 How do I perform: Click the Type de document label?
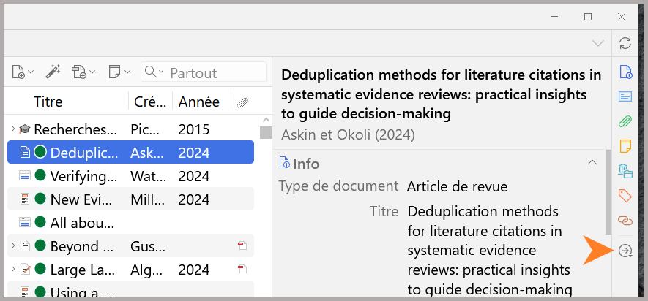[338, 186]
